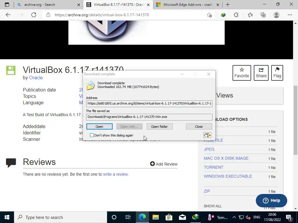Open the network status tray icon
This screenshot has width=298, height=223.
click(241, 217)
